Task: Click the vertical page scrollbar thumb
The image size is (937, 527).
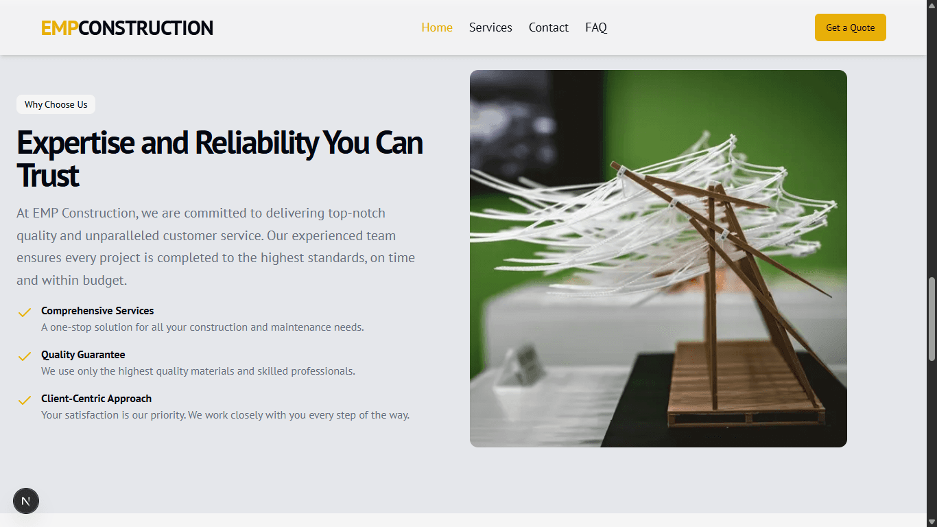Action: point(932,319)
